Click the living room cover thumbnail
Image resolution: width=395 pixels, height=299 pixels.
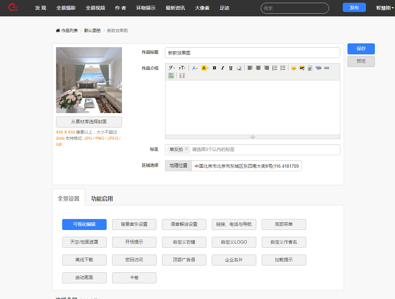(x=89, y=80)
